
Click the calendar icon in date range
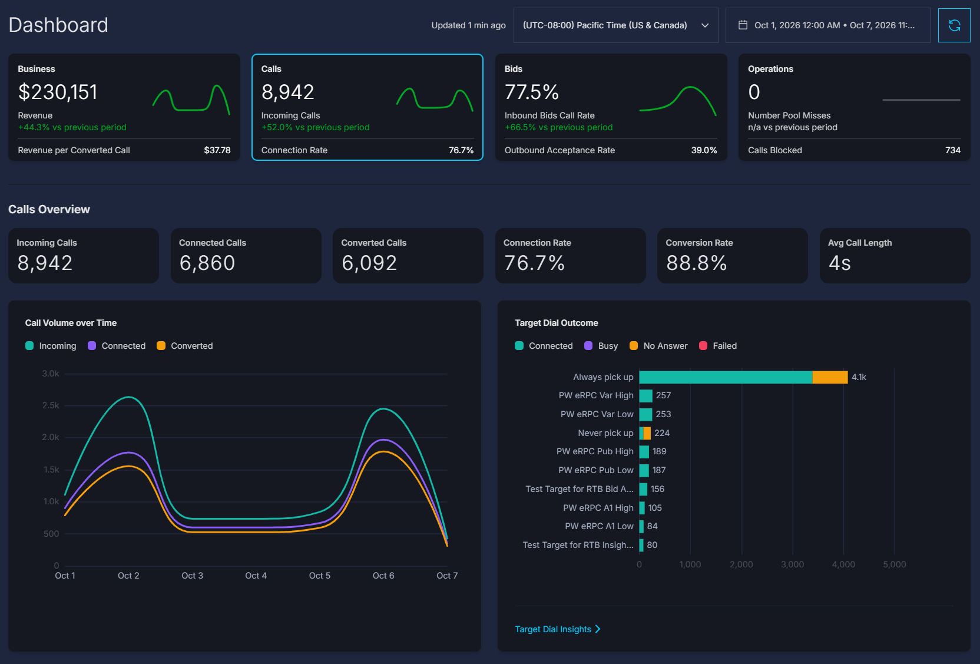coord(743,25)
